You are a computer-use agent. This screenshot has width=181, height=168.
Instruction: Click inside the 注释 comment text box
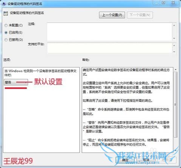pos(109,32)
